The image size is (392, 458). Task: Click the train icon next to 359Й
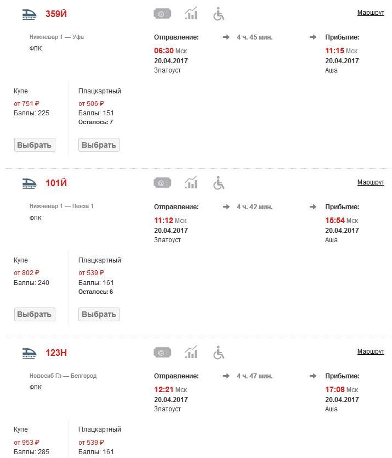pyautogui.click(x=29, y=14)
